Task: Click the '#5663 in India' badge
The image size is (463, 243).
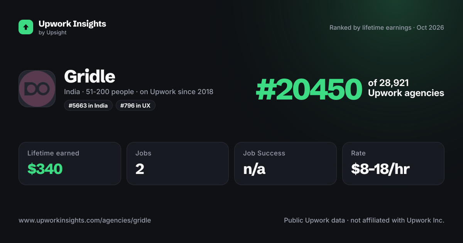Action: point(88,105)
